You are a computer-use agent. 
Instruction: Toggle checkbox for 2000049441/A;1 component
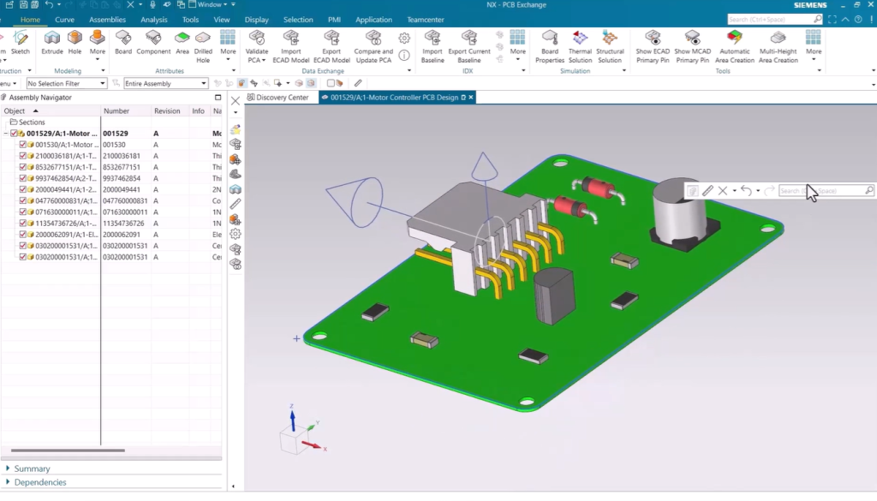point(23,189)
